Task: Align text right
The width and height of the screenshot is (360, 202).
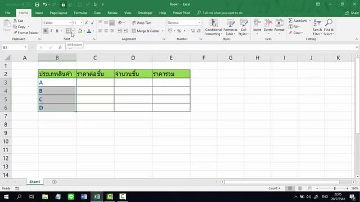Action: (112, 31)
